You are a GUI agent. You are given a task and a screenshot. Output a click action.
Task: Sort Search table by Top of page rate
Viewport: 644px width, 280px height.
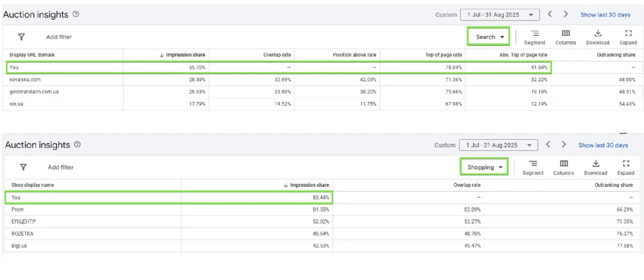click(x=444, y=55)
